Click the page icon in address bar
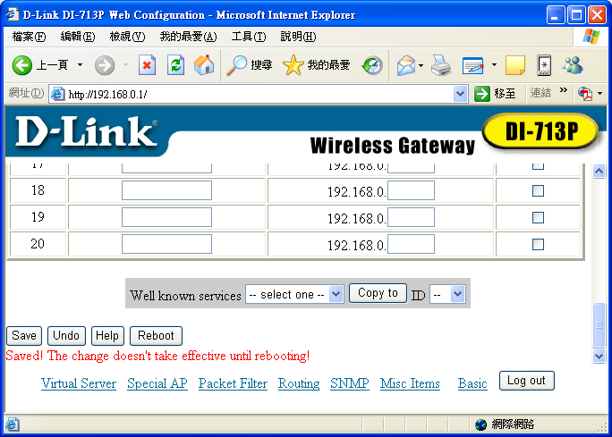 pyautogui.click(x=58, y=94)
